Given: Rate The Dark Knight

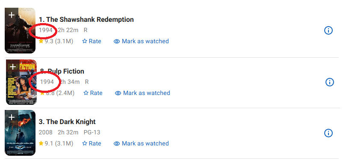Looking at the screenshot, I should coord(92,143).
